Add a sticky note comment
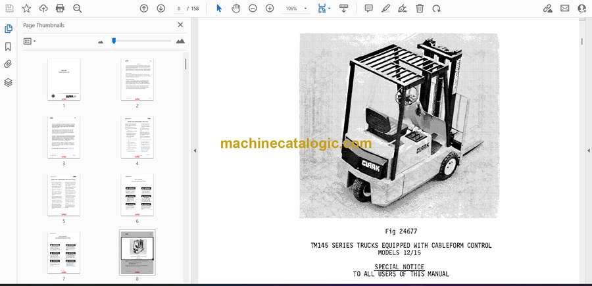Screen dimensions: 592x286 [369, 9]
